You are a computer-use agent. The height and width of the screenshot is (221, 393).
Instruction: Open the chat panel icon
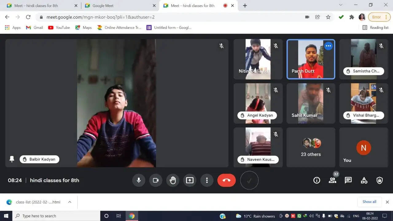[348, 180]
